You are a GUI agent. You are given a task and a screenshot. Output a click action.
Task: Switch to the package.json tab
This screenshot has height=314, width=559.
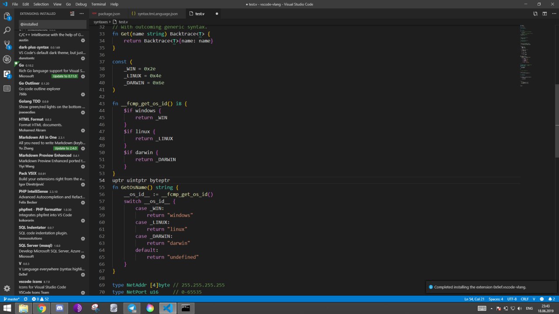[108, 14]
